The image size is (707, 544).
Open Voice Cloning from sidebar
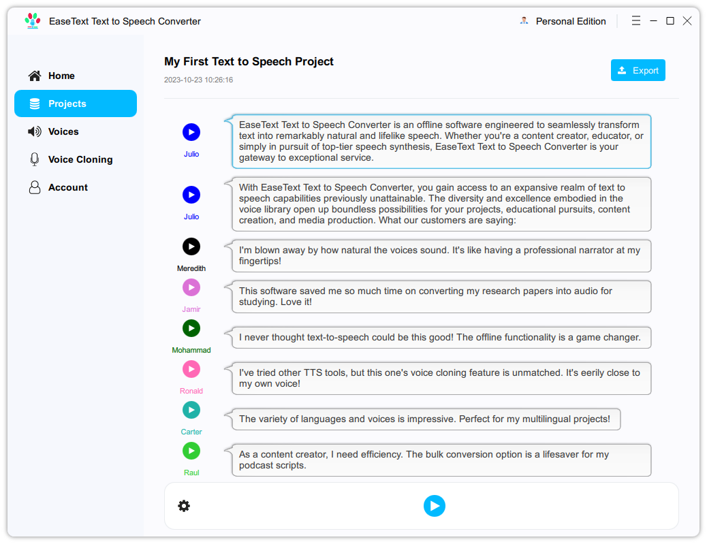click(x=80, y=159)
